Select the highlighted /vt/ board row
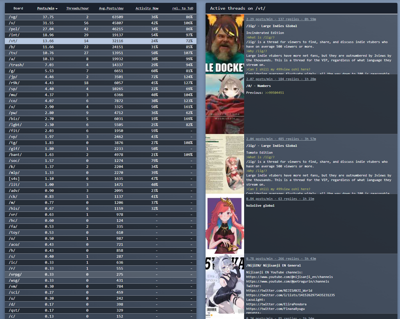Screen dimensions: 400x319 click(100, 41)
